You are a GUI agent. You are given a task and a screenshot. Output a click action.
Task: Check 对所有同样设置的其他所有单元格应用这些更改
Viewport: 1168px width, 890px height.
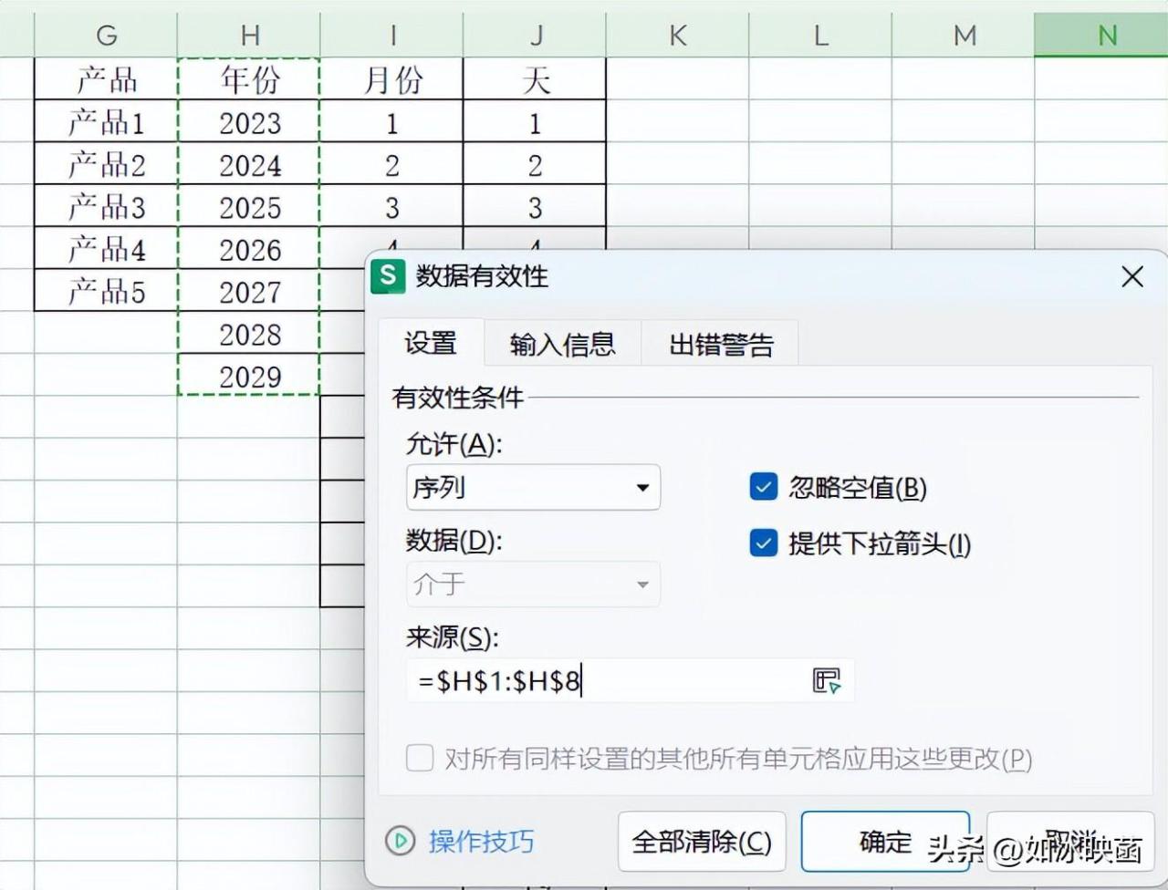click(420, 758)
